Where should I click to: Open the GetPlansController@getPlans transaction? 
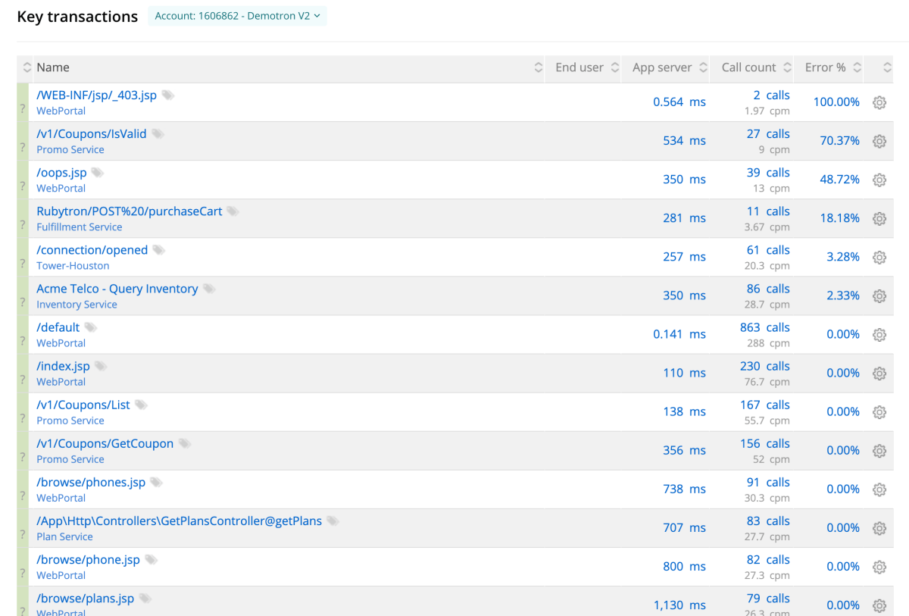[180, 521]
